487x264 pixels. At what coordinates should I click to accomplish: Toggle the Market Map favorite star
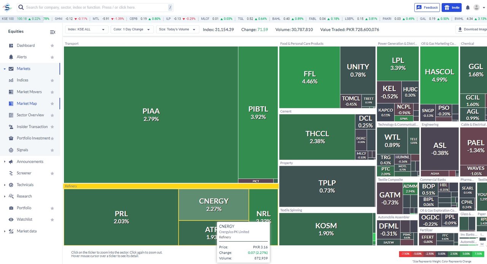click(x=52, y=103)
